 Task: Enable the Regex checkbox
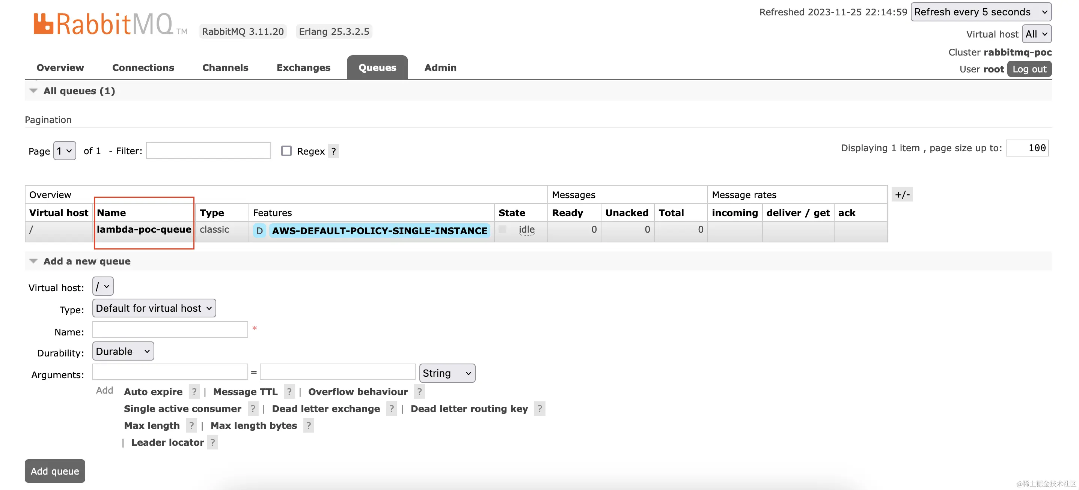click(286, 151)
